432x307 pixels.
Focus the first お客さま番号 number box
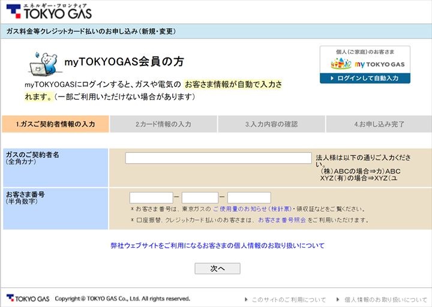[151, 198]
